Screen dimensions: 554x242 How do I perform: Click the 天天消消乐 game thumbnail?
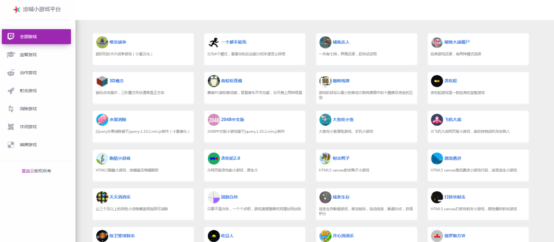[102, 197]
